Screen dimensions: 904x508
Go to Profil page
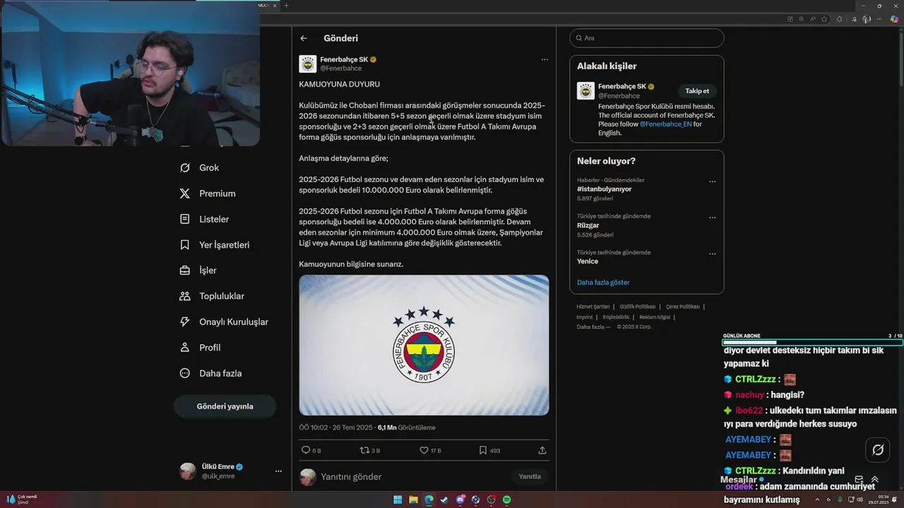(201, 348)
